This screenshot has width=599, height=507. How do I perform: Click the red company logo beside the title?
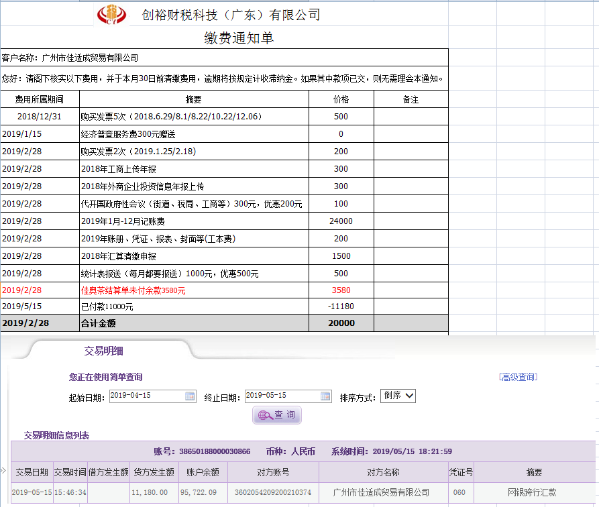111,15
